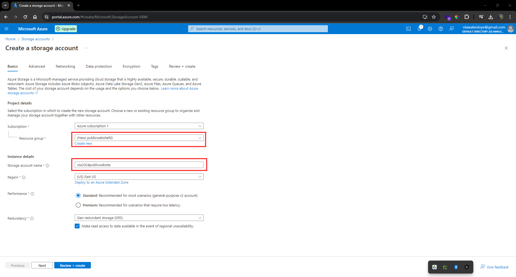
Task: Open portal Settings gear
Action: coord(430,29)
